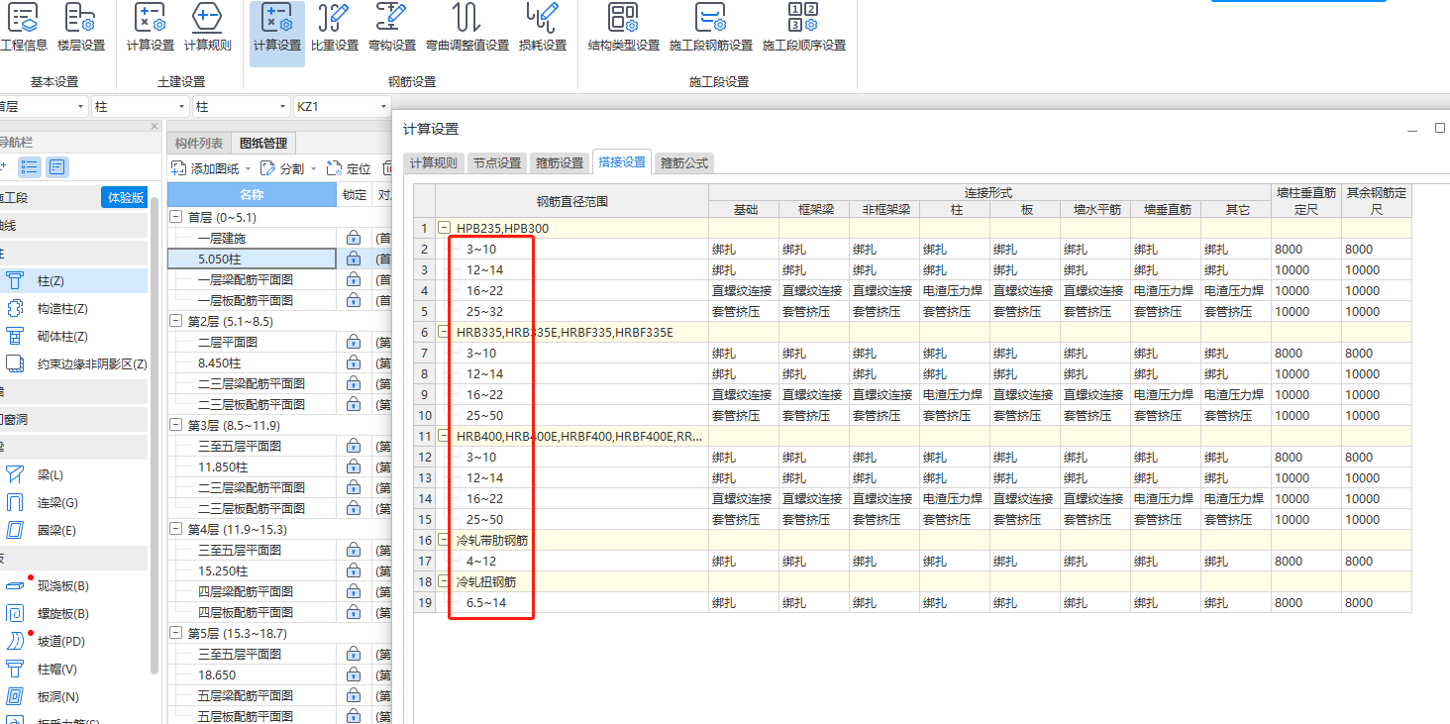The width and height of the screenshot is (1450, 724).
Task: Toggle lock for 15.250柱 drawing
Action: pos(354,571)
